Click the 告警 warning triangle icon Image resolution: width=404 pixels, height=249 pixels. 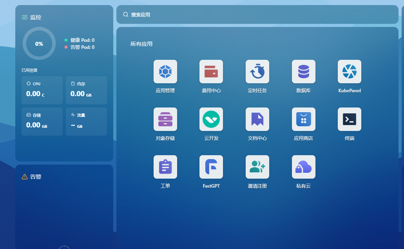[25, 177]
